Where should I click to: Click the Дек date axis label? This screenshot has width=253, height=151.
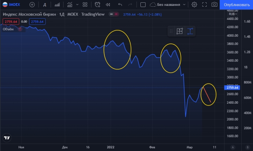[x=65, y=147]
